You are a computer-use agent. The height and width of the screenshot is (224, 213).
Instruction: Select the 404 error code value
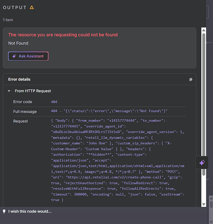[x=54, y=102]
